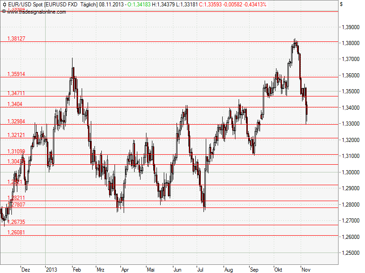Select the 1,38127 resistance level label
Viewport: 365px width, 273px height.
(x=16, y=39)
